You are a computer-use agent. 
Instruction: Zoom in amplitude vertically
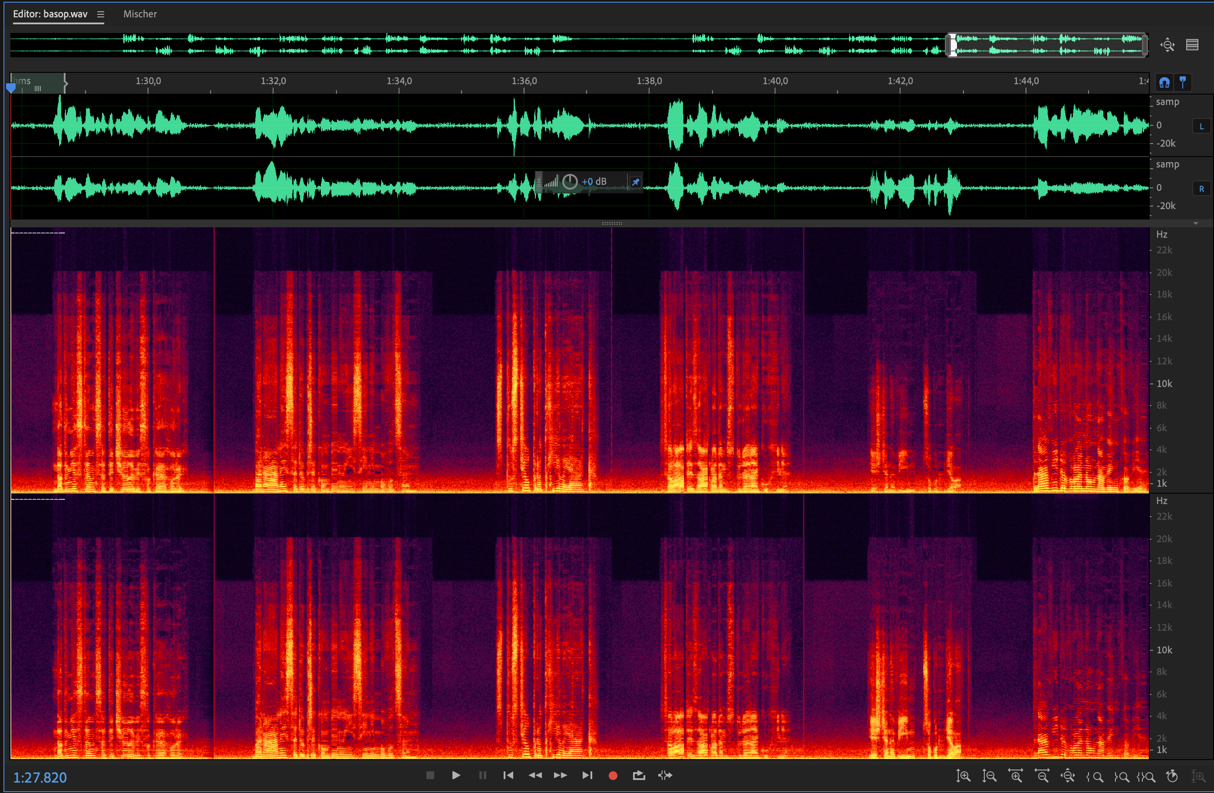[x=963, y=776]
